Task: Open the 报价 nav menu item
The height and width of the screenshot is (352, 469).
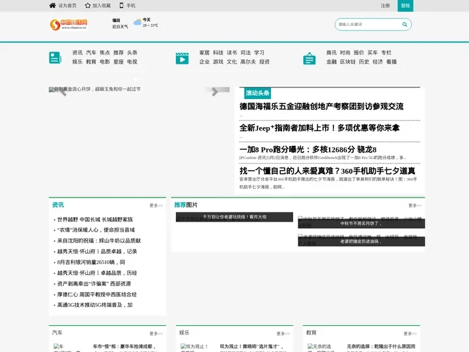Action: (x=359, y=53)
